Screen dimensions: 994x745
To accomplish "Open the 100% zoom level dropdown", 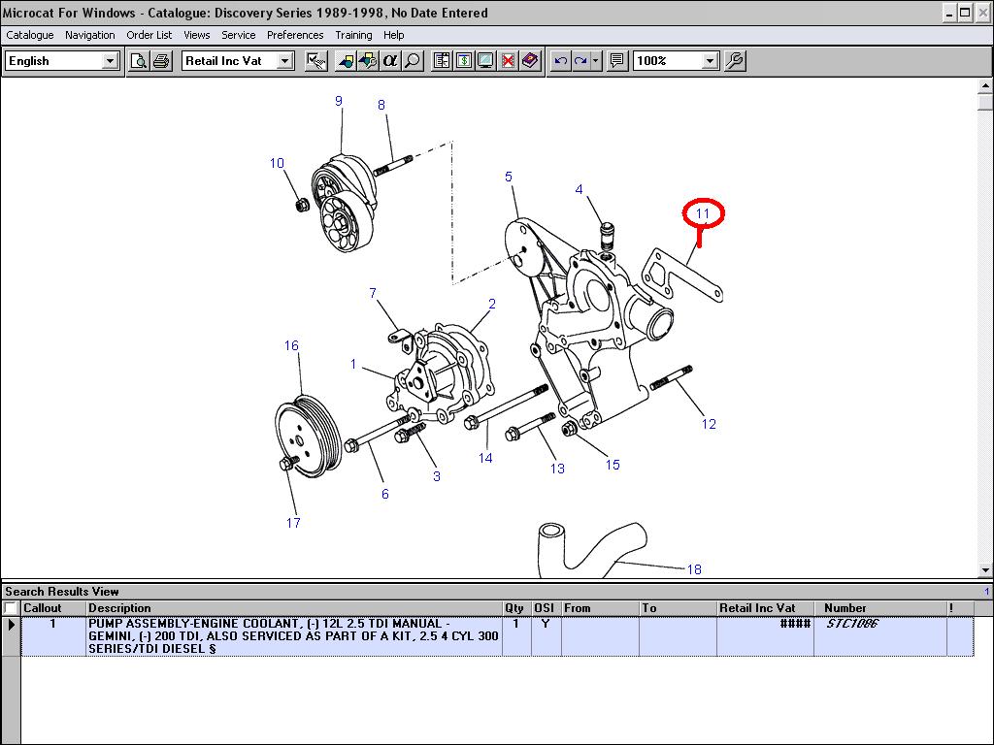I will [x=710, y=61].
